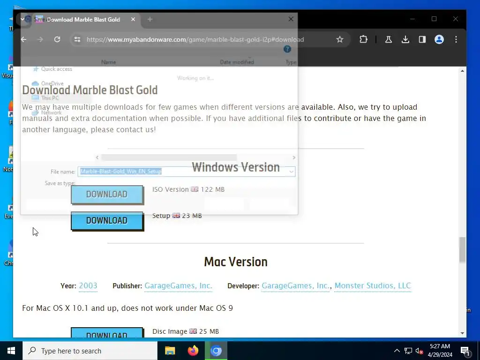
Task: Open Chrome three-dot menu
Action: (x=456, y=39)
